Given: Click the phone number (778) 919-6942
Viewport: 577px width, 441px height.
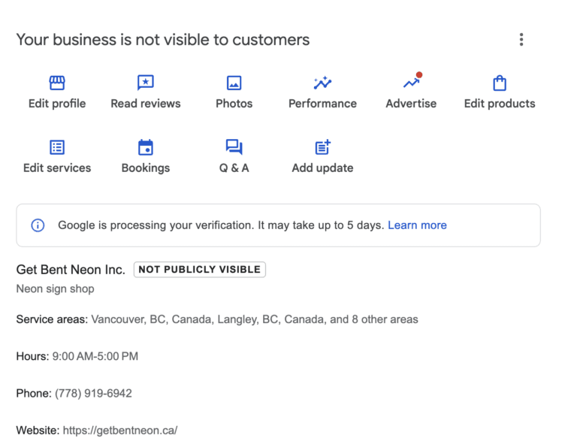Looking at the screenshot, I should point(93,394).
